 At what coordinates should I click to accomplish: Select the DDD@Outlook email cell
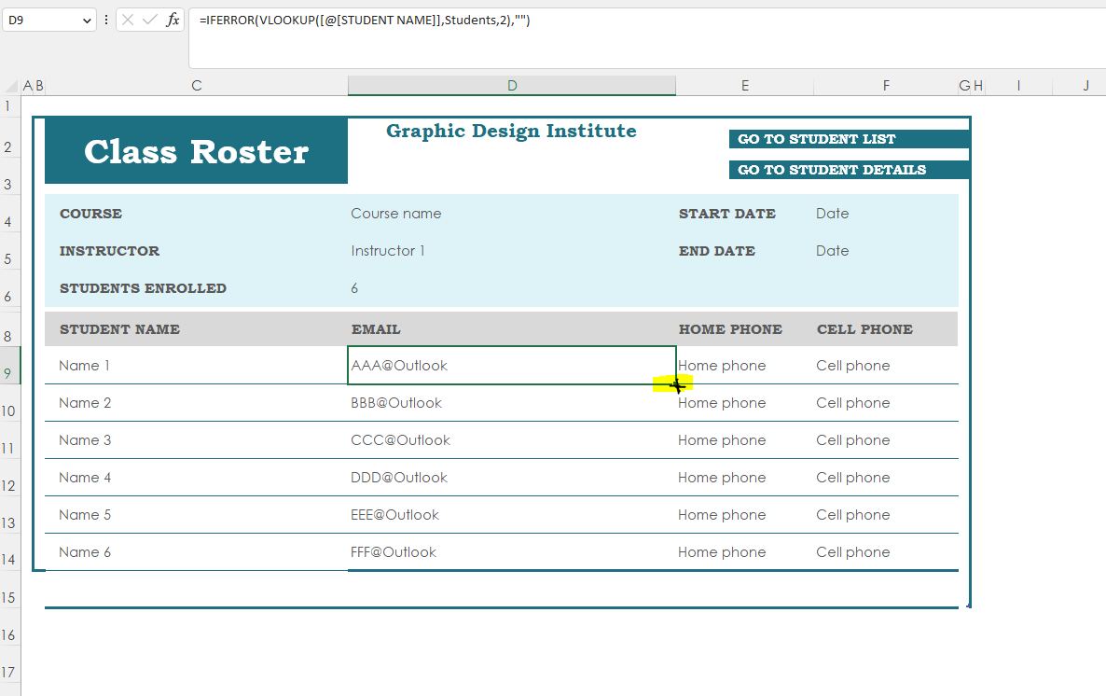tap(512, 478)
